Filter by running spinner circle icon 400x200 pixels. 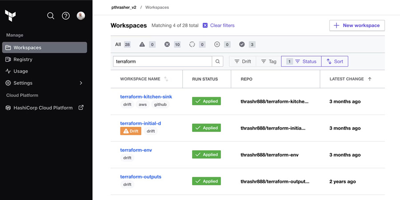(x=192, y=44)
